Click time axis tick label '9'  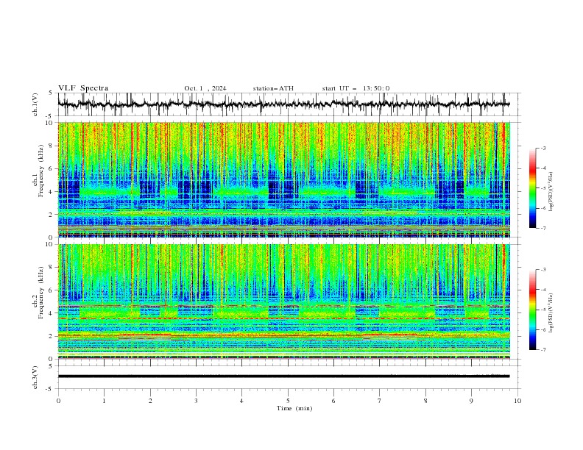click(471, 401)
